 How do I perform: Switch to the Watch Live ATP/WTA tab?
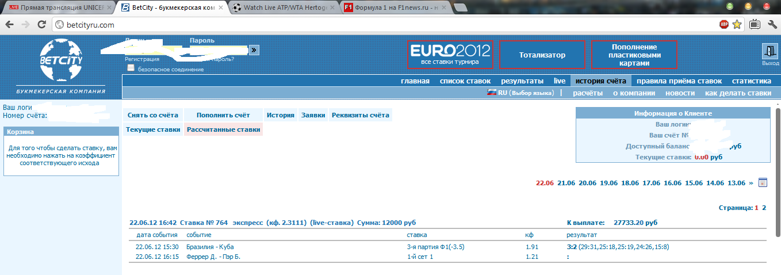(282, 8)
